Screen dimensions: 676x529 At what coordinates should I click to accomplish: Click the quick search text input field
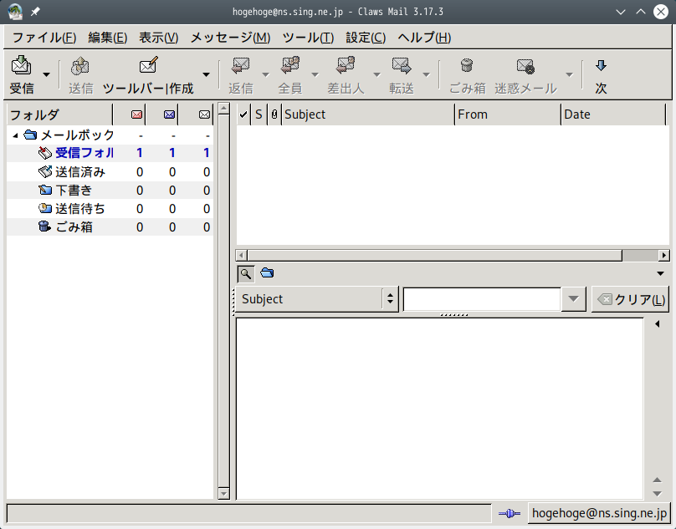coord(482,299)
